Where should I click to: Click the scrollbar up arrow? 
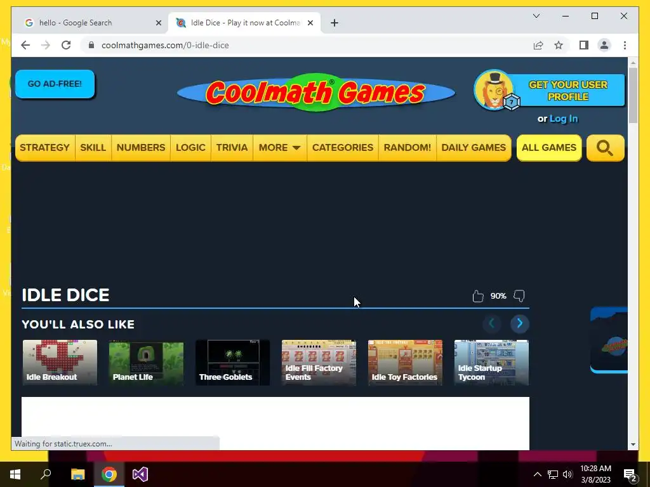tap(633, 63)
